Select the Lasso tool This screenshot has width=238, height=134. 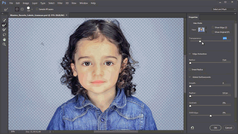coord(4,35)
